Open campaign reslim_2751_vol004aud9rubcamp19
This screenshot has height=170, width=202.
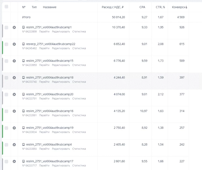(x=49, y=127)
